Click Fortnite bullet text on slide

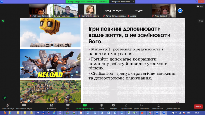coord(128,64)
